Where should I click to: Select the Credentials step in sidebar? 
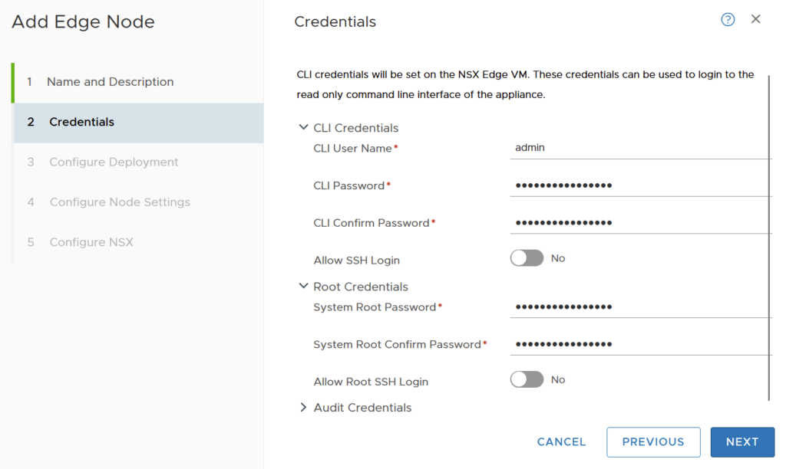81,122
